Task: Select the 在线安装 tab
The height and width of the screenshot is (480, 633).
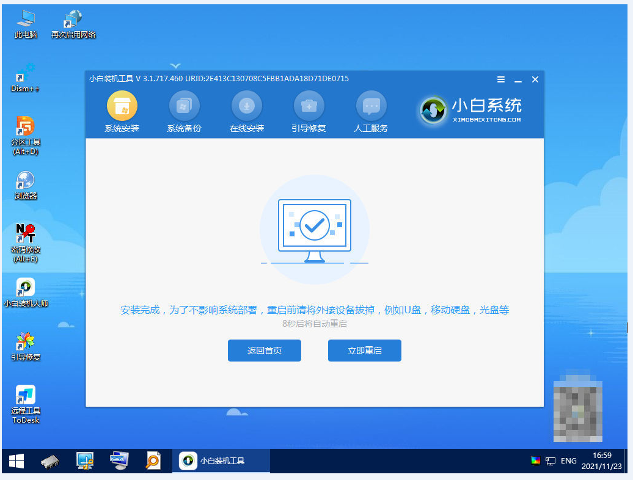Action: pyautogui.click(x=246, y=107)
